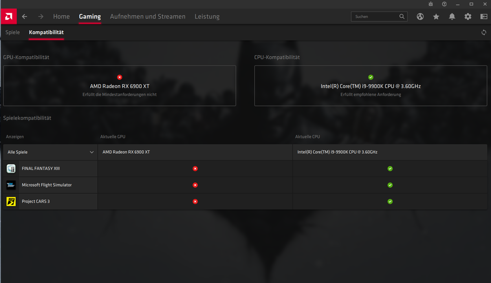
Task: Switch to the Leistung tab
Action: point(207,17)
